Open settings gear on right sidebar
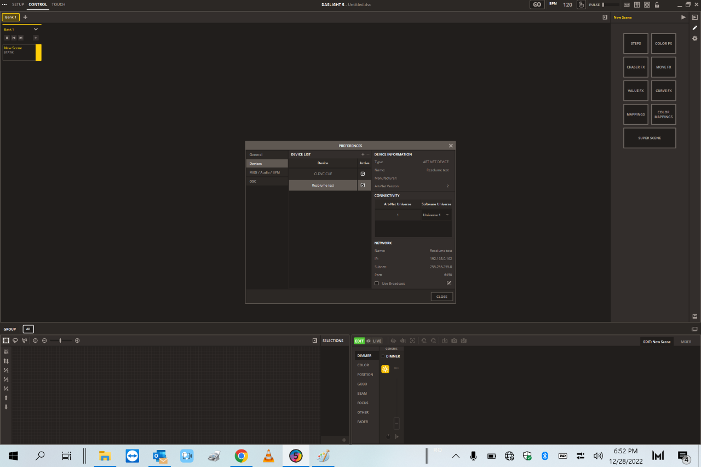This screenshot has width=701, height=467. (x=694, y=38)
